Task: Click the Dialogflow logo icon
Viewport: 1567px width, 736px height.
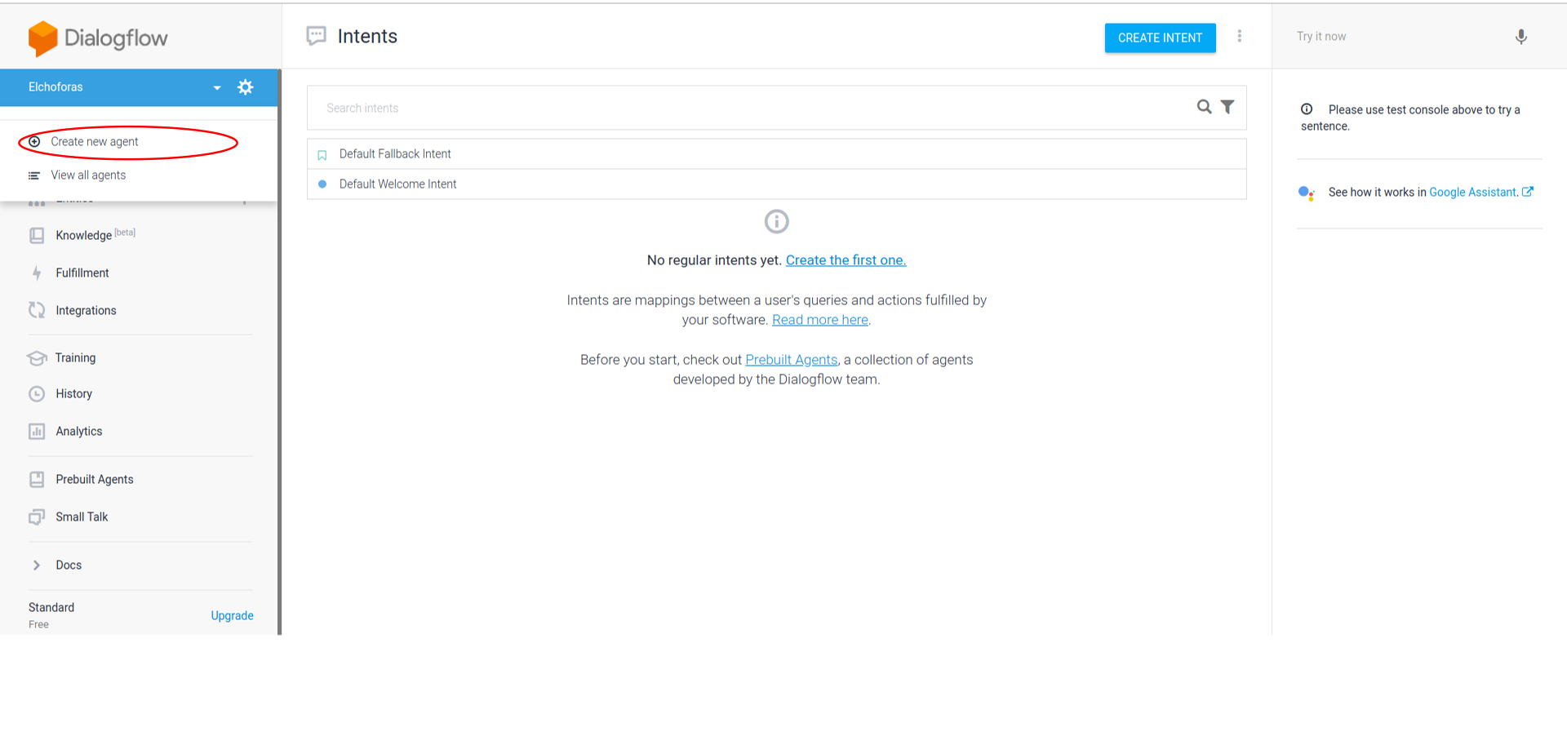Action: 42,38
